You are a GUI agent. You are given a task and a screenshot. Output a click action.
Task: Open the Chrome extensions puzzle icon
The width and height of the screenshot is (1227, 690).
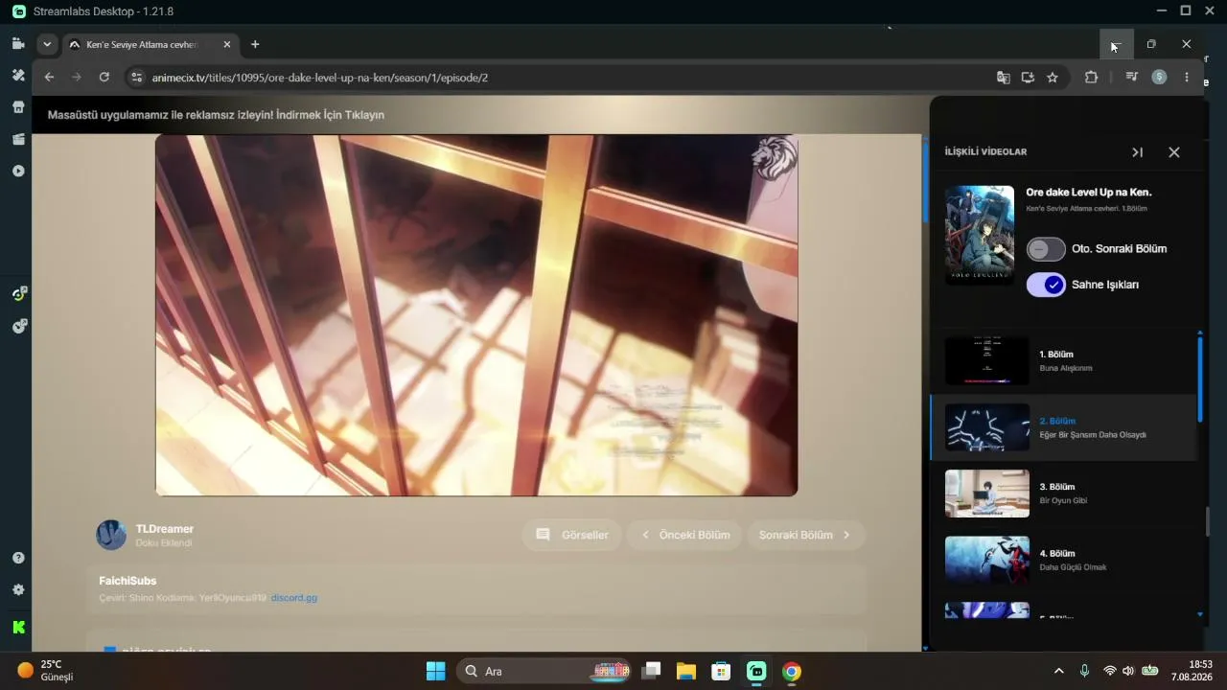[1091, 78]
